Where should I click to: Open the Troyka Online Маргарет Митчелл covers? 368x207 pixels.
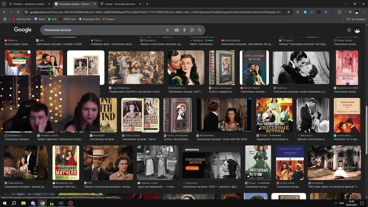[x=140, y=115]
